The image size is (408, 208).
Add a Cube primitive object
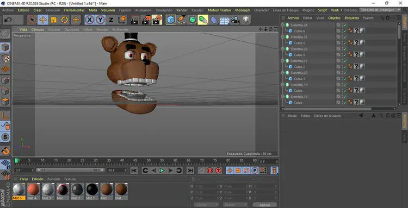click(171, 20)
